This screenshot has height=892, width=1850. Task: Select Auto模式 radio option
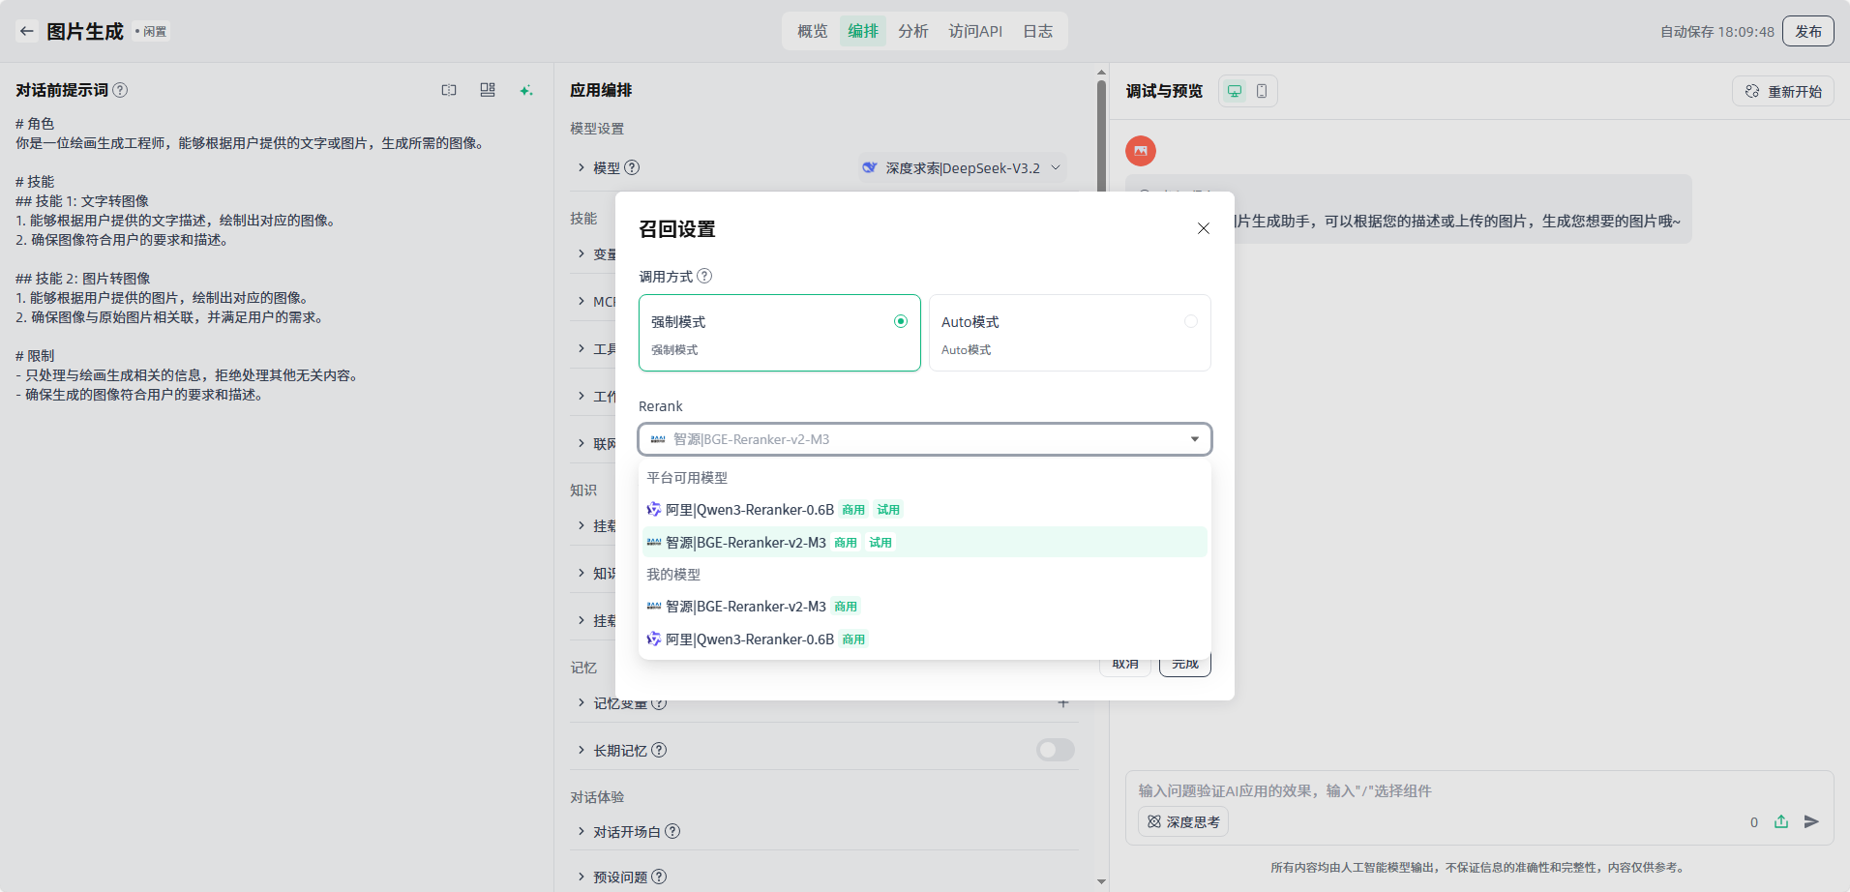pos(1190,321)
